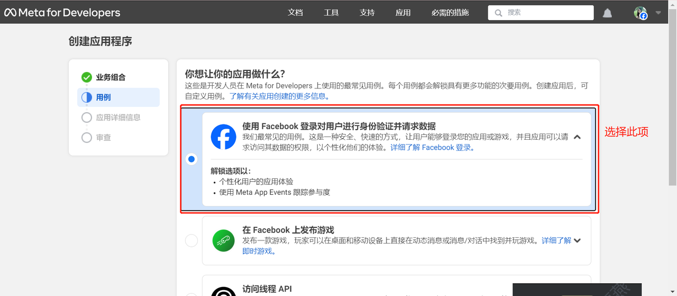Image resolution: width=677 pixels, height=296 pixels.
Task: Click the empty circle beside 审查
Action: pos(87,138)
